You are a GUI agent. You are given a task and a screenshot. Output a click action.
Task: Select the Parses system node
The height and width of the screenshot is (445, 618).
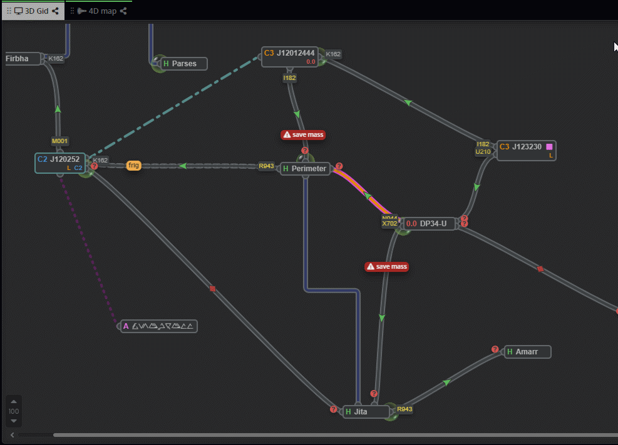click(x=183, y=64)
